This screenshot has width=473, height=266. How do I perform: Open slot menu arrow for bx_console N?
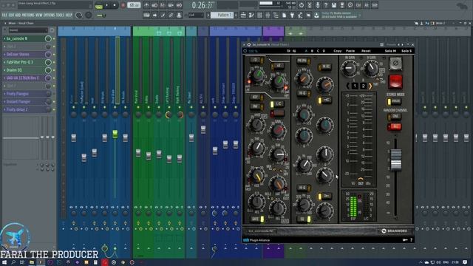pos(4,38)
